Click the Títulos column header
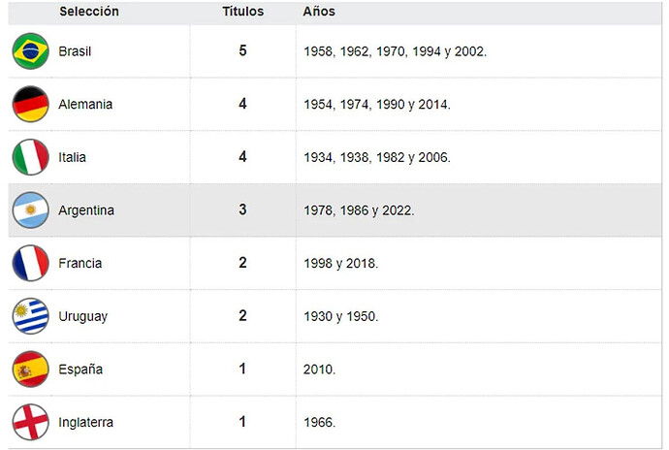 [x=242, y=12]
